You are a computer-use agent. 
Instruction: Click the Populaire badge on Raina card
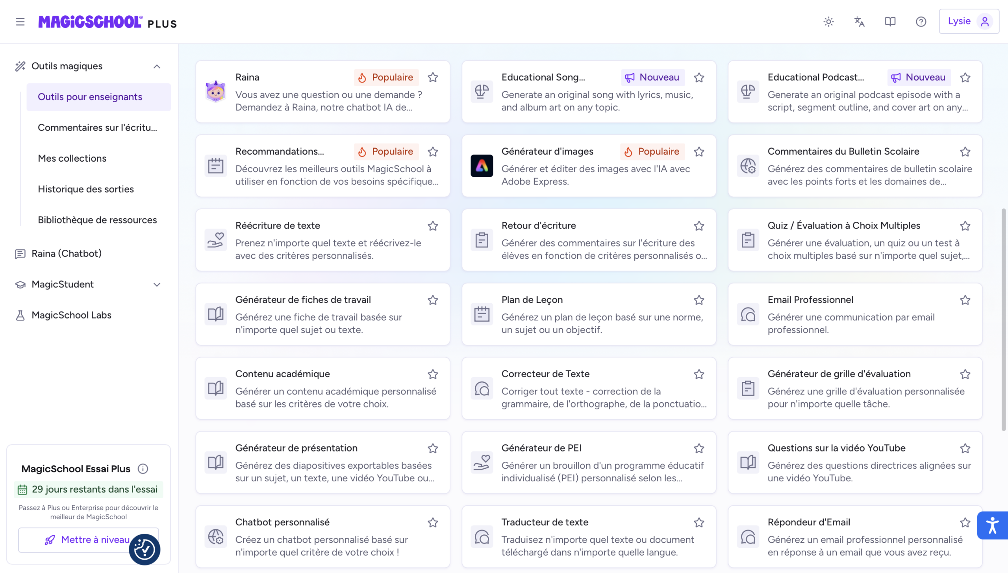[x=386, y=77]
